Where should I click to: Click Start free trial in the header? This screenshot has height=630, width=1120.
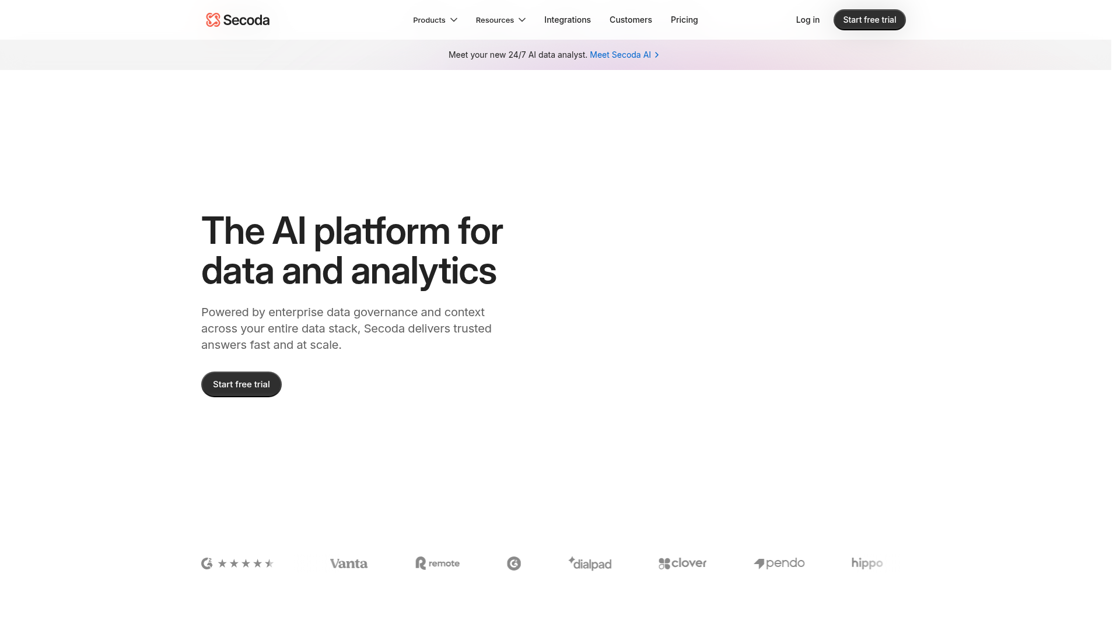pyautogui.click(x=869, y=19)
